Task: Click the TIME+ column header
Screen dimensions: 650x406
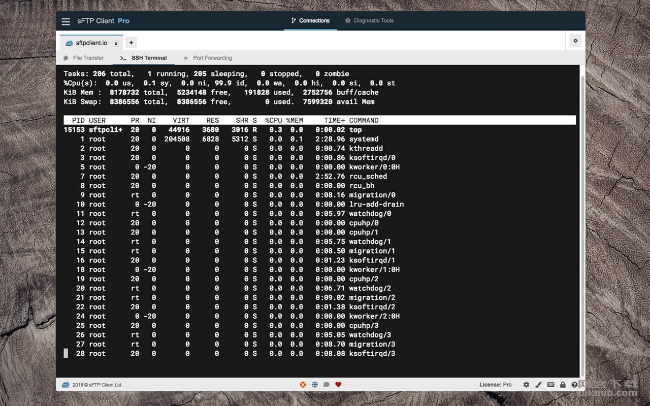Action: click(x=334, y=120)
